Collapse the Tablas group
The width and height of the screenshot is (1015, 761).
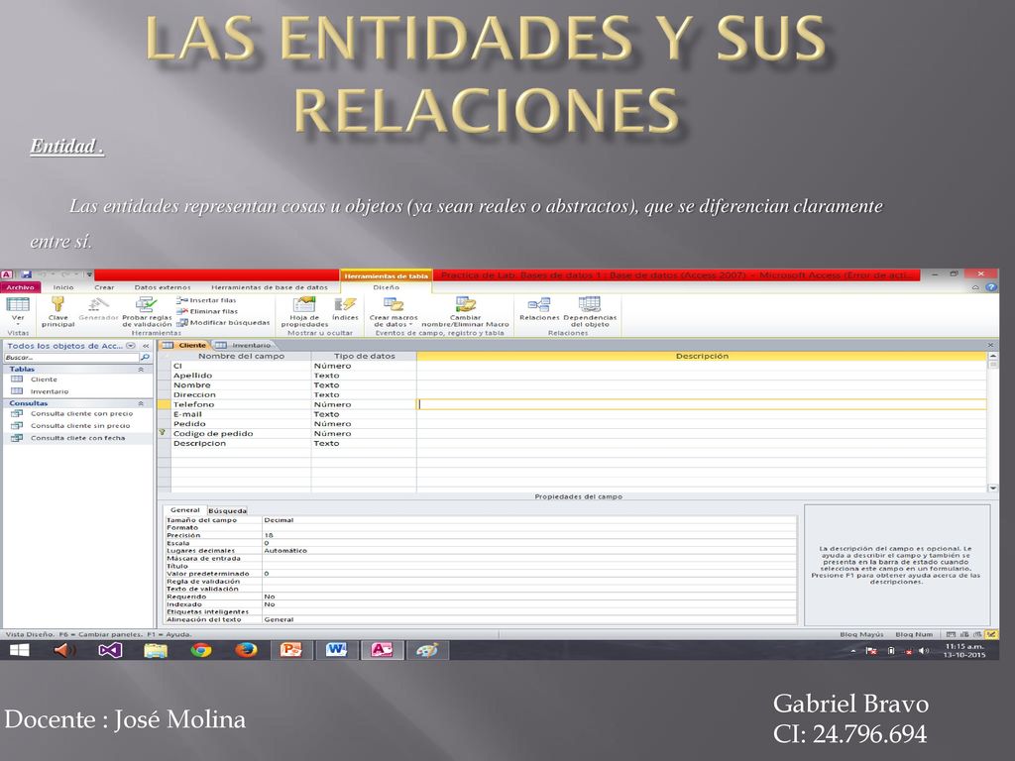(x=141, y=369)
